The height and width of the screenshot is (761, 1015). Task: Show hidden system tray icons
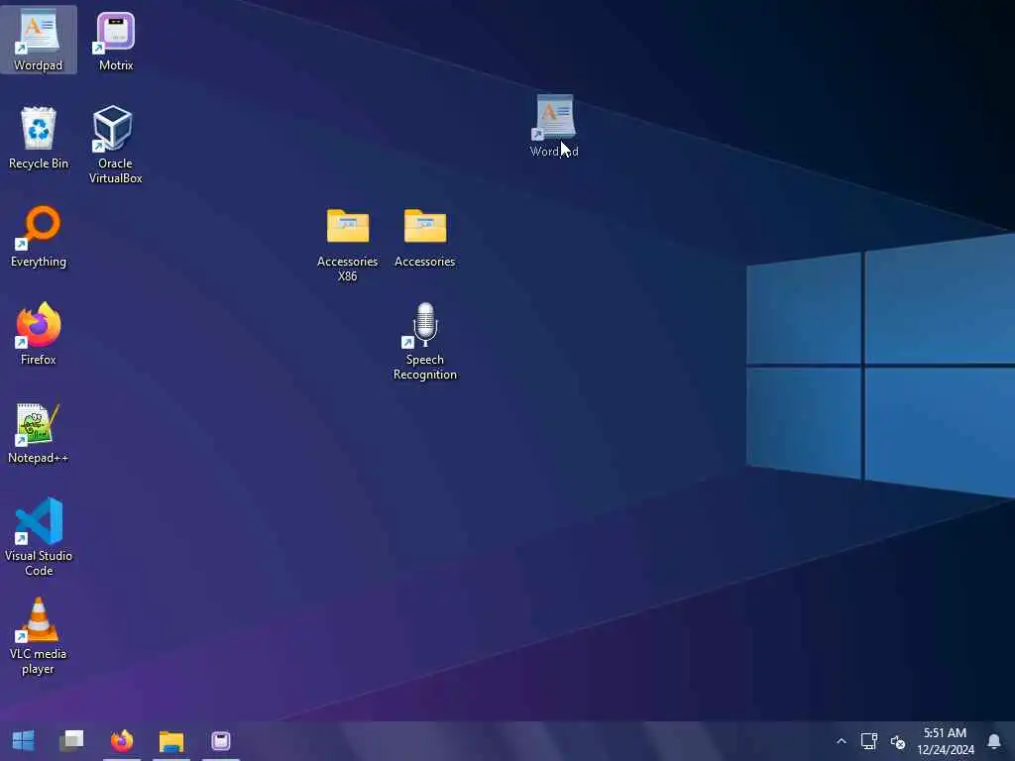point(841,741)
